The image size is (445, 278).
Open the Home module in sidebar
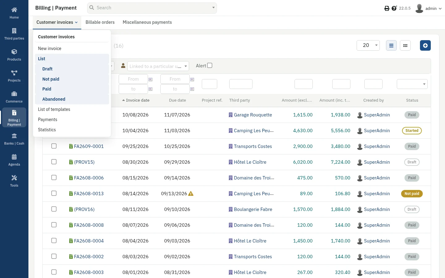click(x=14, y=13)
